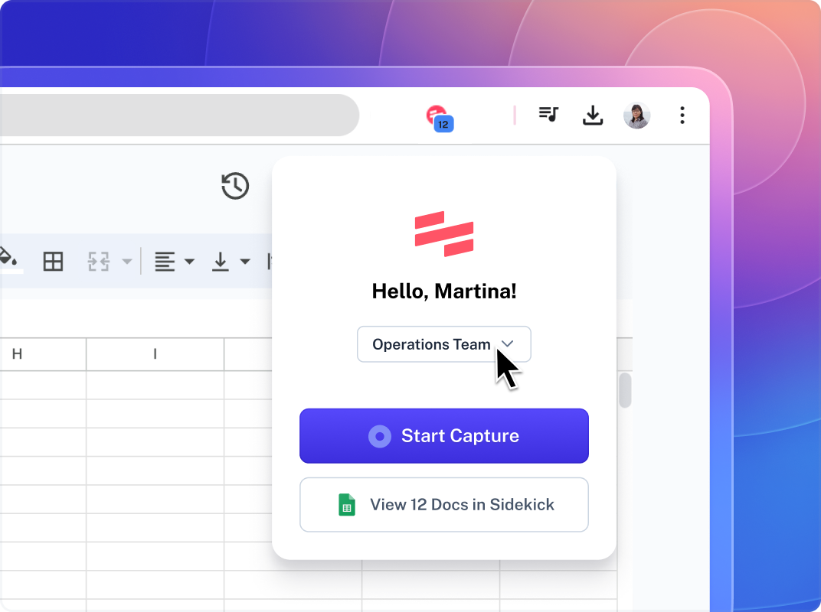Open the browser three-dot menu
Image resolution: width=821 pixels, height=612 pixels.
click(682, 115)
